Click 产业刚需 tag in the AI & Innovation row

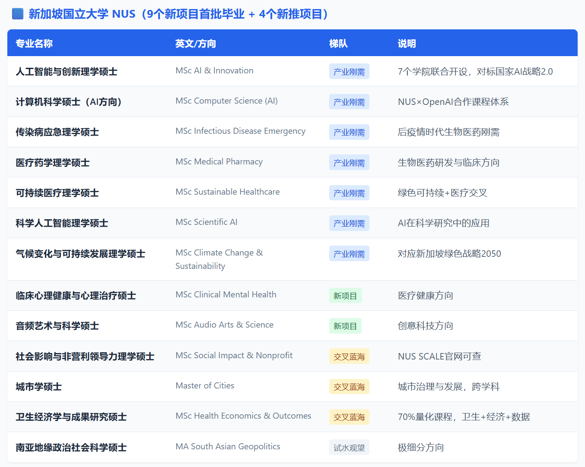click(x=349, y=72)
